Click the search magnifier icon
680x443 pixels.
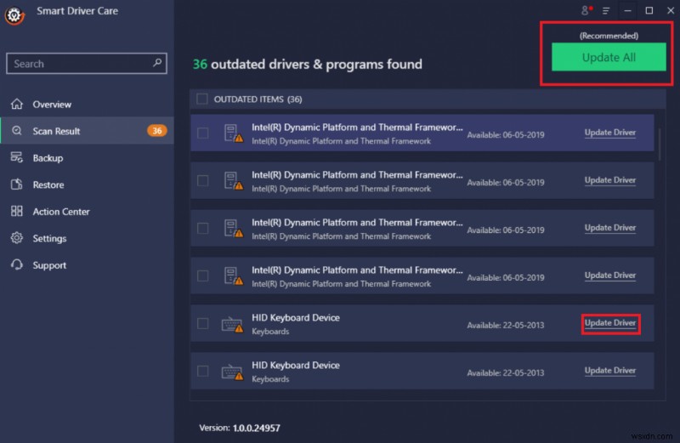pyautogui.click(x=157, y=63)
